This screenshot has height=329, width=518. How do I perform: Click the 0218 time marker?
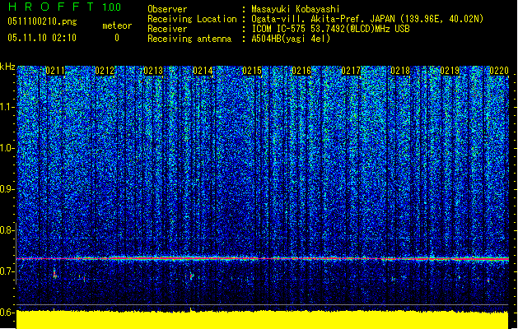400,71
